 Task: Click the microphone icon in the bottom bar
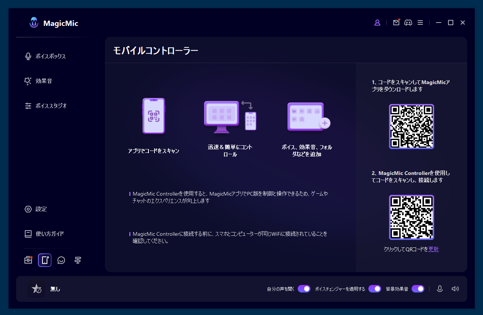point(440,289)
